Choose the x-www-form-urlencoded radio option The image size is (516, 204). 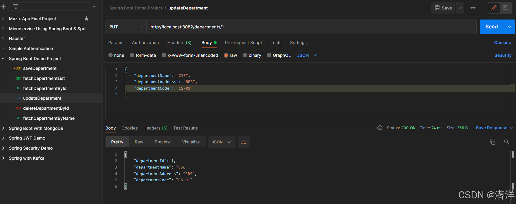coord(164,55)
